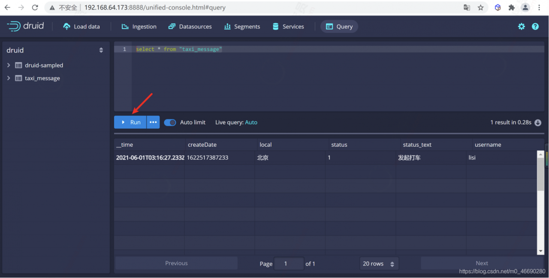Click the Previous page button

[176, 263]
